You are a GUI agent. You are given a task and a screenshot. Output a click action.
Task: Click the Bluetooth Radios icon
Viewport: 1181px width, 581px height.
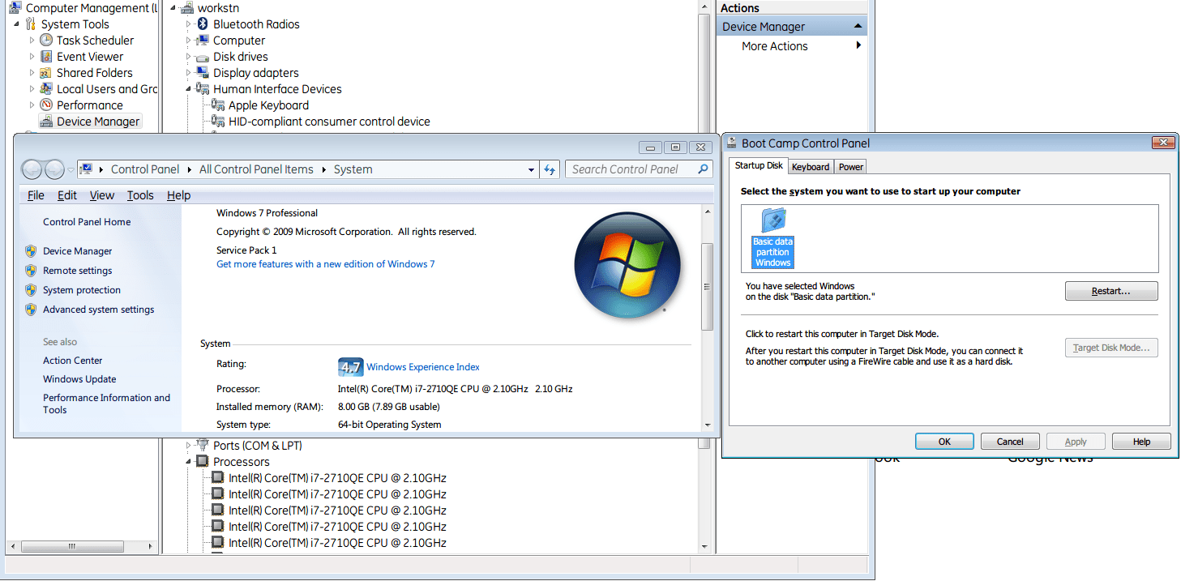[203, 24]
